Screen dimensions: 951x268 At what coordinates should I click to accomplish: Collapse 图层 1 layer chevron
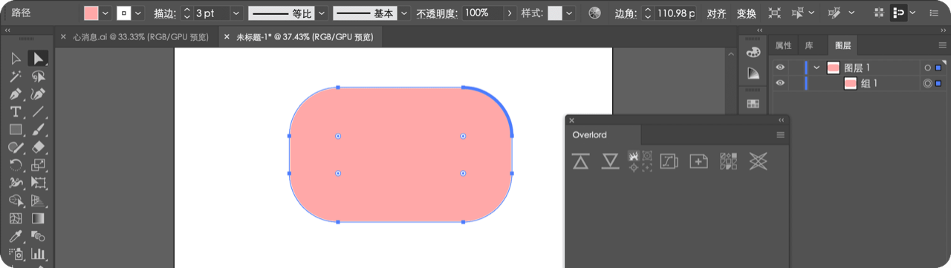click(x=817, y=68)
